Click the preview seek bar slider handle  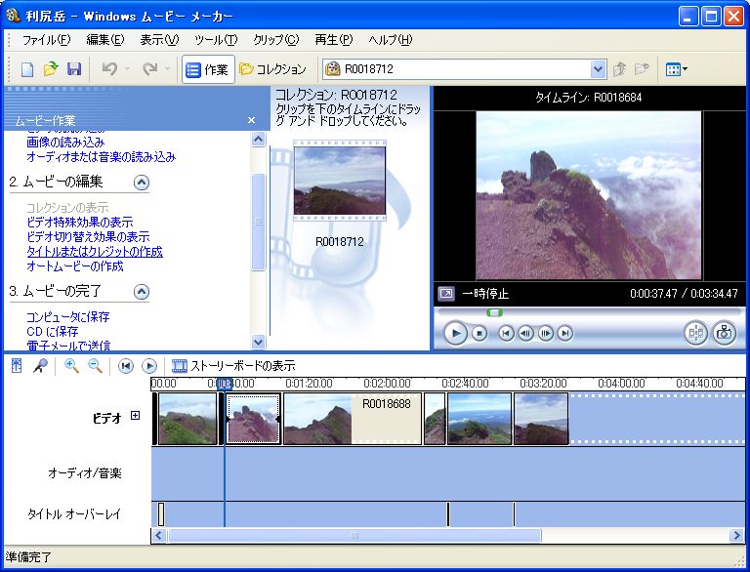click(494, 312)
